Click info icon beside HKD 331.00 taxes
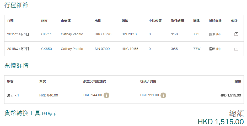This screenshot has width=247, height=126. tap(163, 95)
